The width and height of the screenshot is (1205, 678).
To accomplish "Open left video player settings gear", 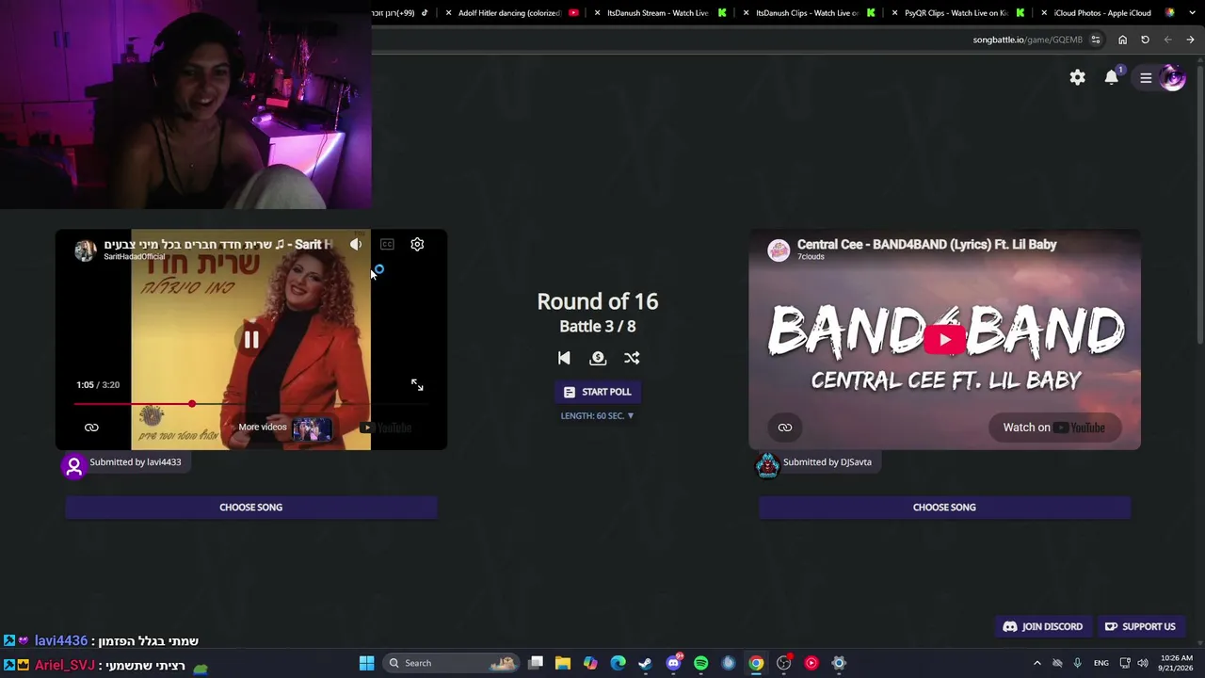I will point(417,244).
